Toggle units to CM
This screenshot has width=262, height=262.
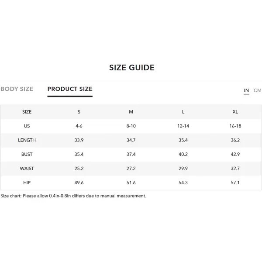pyautogui.click(x=257, y=90)
